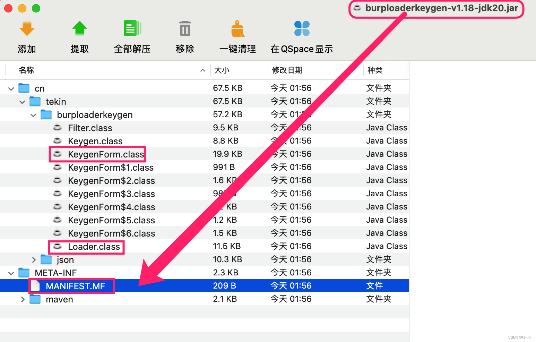Click the KeygenForm$2.class Java icon
This screenshot has width=536, height=342.
pyautogui.click(x=57, y=180)
